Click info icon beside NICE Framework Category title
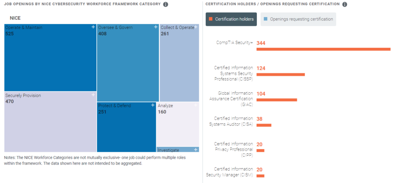Viewport: 396px width, 183px height. (166, 4)
